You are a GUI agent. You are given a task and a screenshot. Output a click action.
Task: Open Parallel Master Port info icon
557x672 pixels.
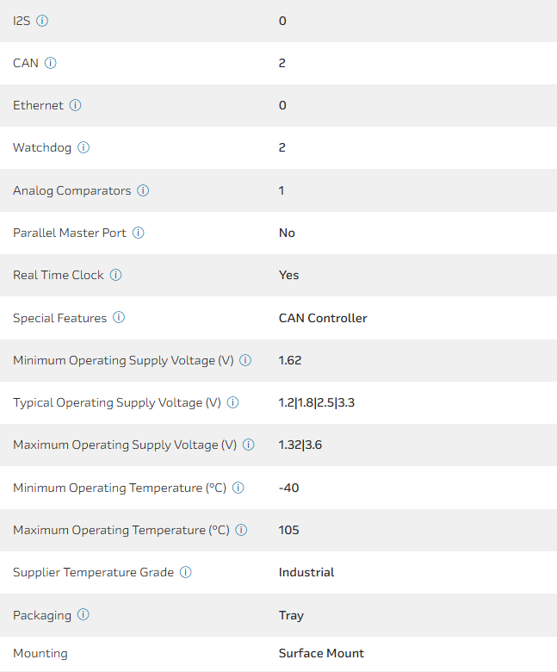138,233
